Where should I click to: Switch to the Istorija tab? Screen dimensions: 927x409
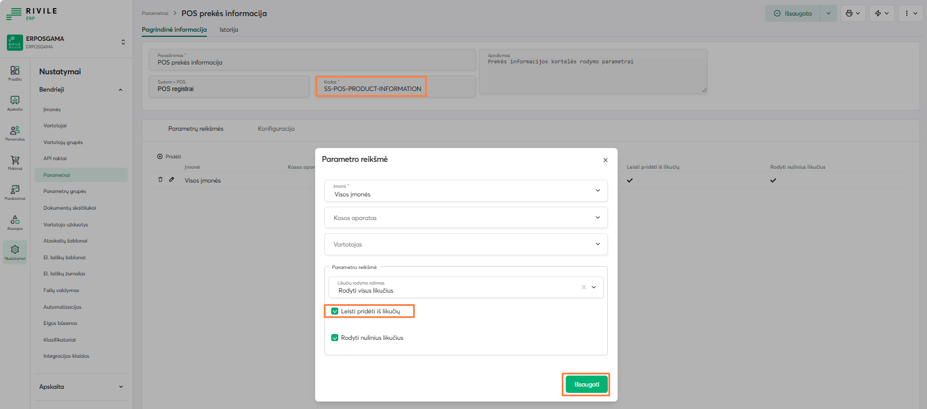229,29
